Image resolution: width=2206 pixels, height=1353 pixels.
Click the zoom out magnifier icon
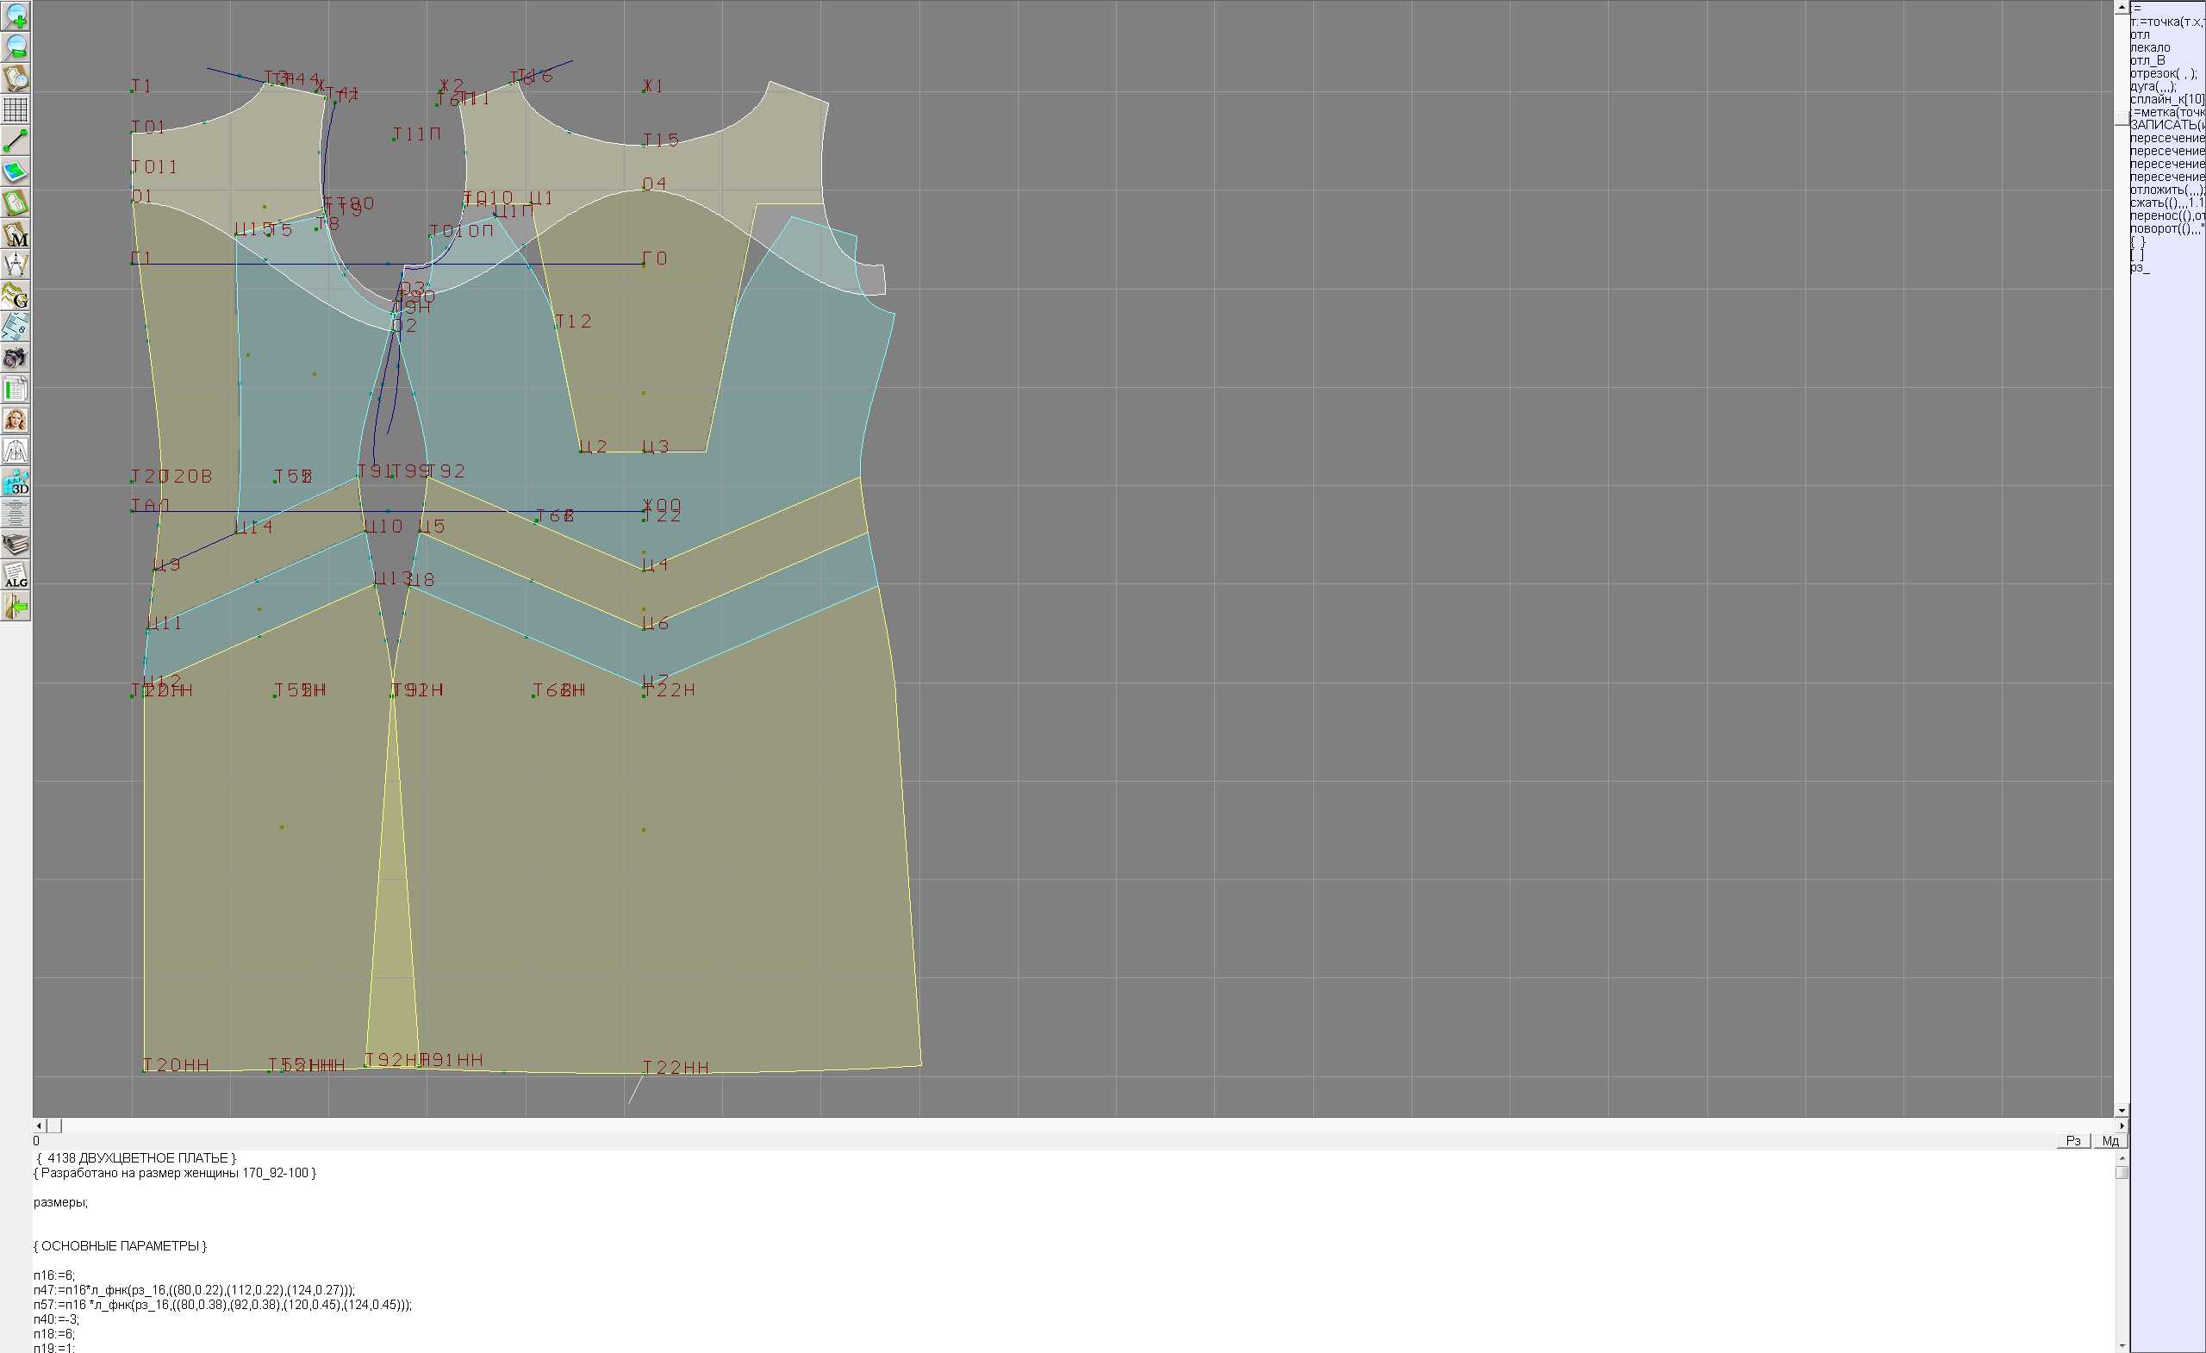pyautogui.click(x=16, y=47)
